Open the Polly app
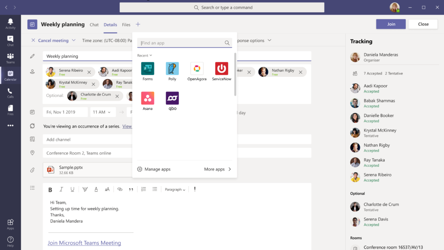 pyautogui.click(x=172, y=69)
